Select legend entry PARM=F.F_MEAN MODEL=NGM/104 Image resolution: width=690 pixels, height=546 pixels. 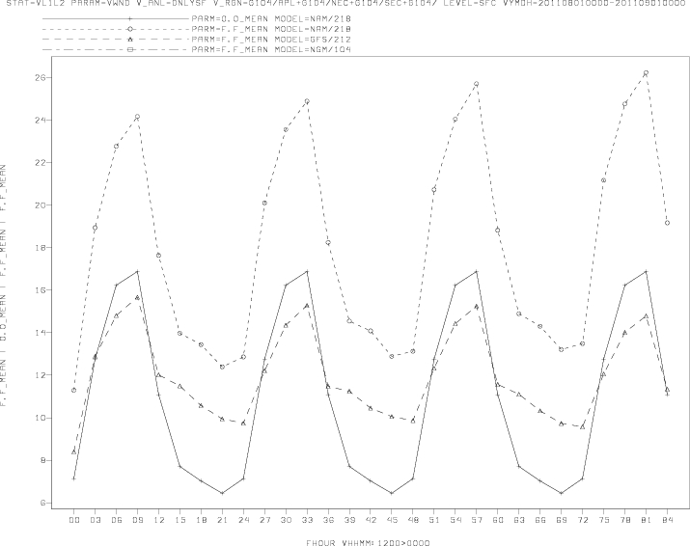271,50
